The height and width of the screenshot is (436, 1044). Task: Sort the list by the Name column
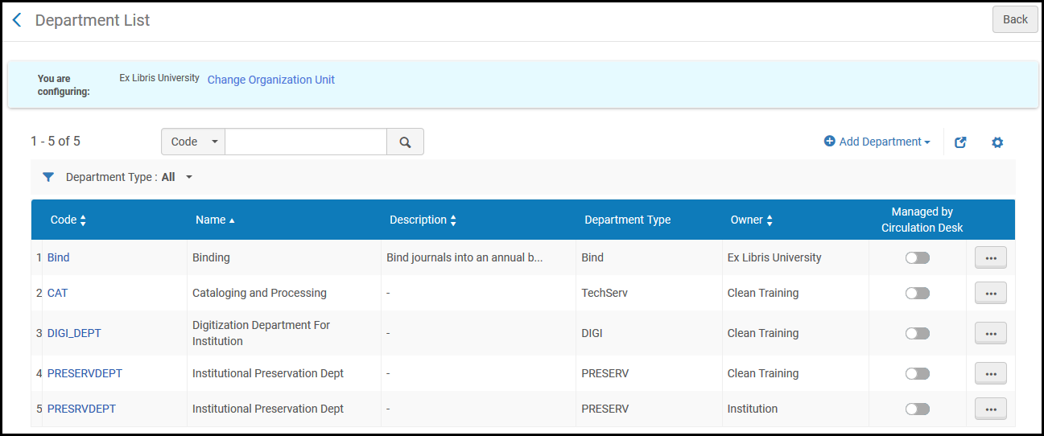(215, 220)
